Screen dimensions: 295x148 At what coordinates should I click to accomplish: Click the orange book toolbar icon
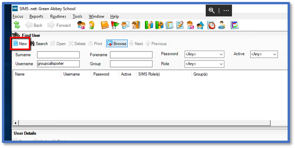105,25
